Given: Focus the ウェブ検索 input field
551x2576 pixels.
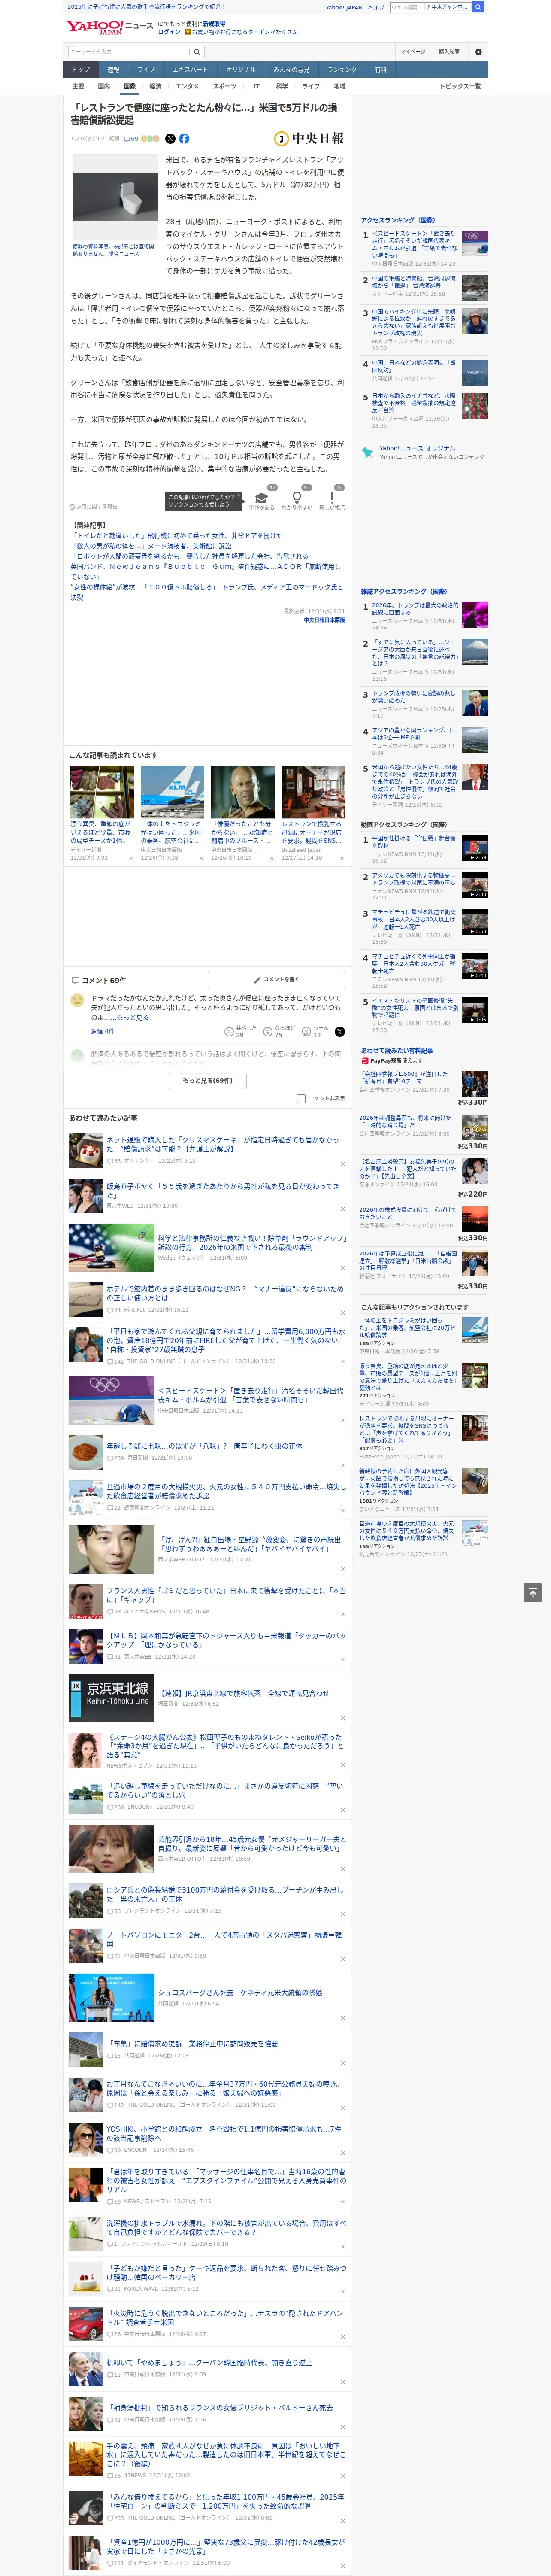Looking at the screenshot, I should tap(406, 7).
